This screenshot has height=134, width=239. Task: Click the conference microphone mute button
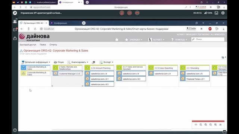coord(122,13)
